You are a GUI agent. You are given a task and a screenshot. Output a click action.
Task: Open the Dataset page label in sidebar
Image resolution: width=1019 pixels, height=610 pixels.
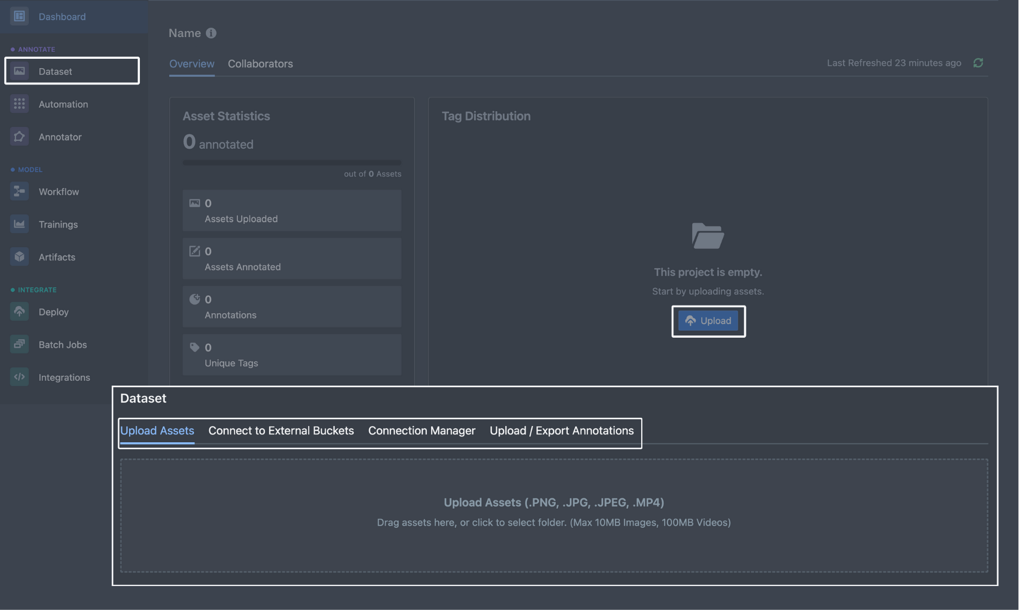pos(55,71)
